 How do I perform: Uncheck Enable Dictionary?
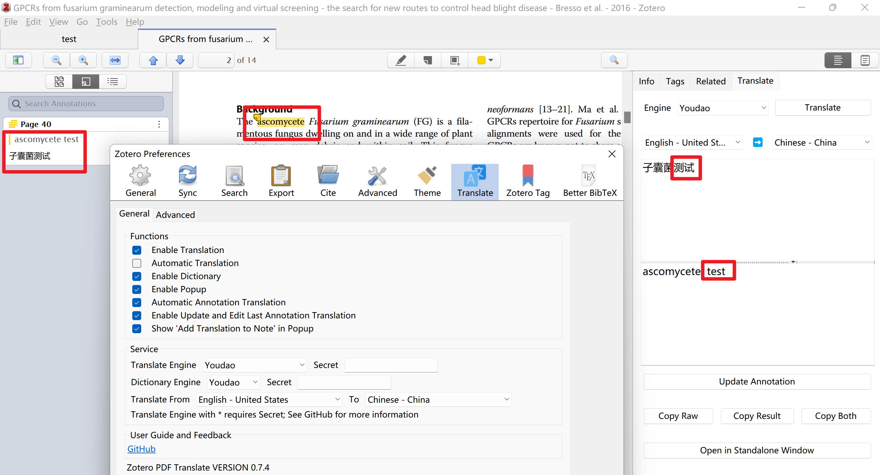pos(137,276)
